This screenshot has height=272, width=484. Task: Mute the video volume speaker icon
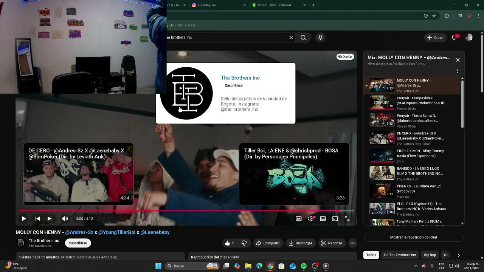pos(65,219)
